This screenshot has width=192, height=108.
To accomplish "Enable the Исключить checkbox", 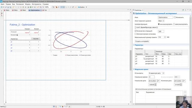I will (175, 17).
